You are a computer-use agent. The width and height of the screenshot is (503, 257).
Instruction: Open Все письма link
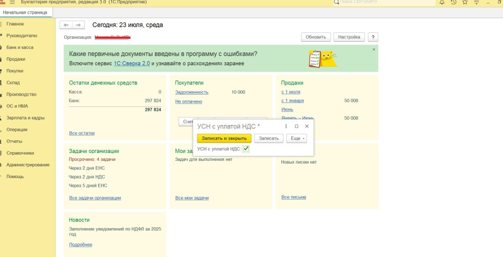294,197
